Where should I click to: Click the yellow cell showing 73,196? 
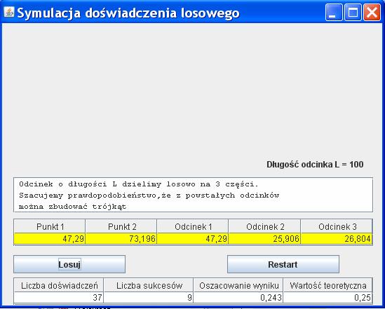[x=121, y=239]
